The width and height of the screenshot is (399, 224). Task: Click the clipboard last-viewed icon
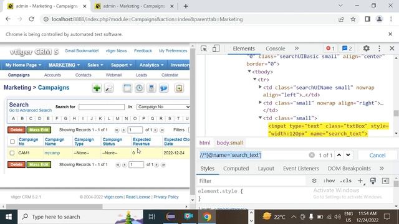pos(179,88)
